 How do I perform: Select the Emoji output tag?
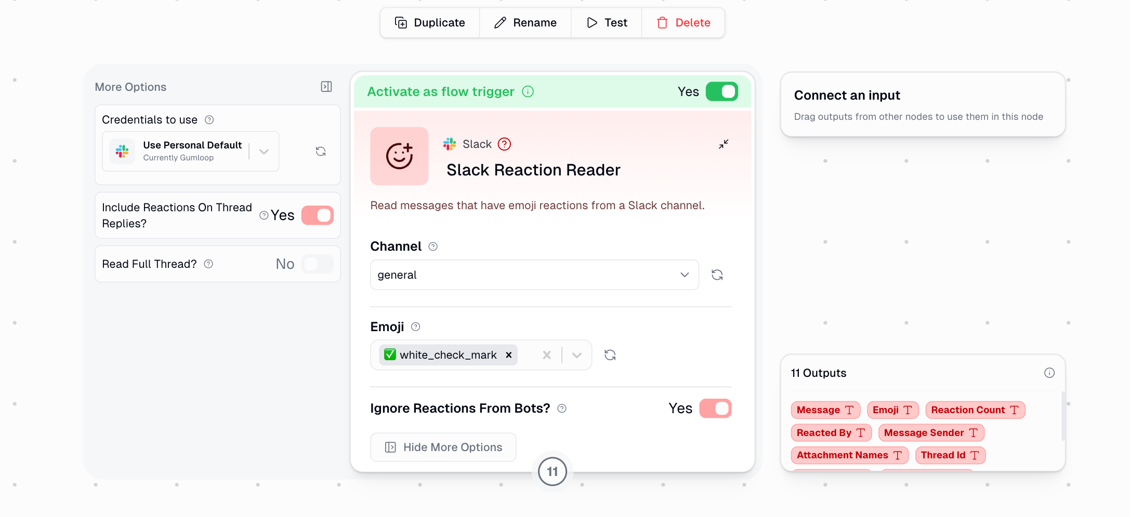point(892,410)
